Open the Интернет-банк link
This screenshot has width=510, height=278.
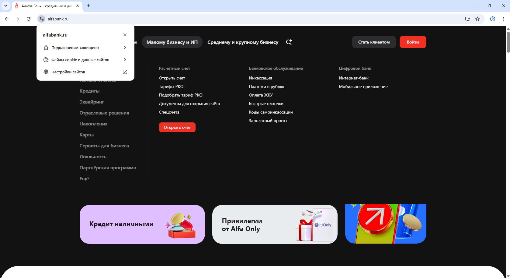click(x=354, y=78)
